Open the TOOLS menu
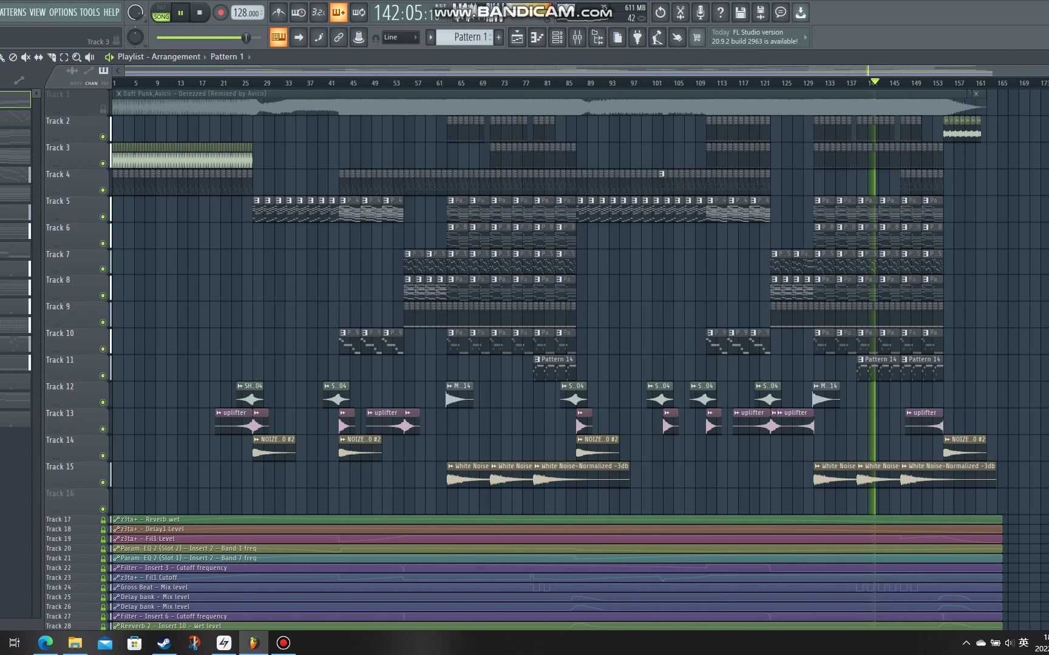The image size is (1049, 655). (90, 12)
